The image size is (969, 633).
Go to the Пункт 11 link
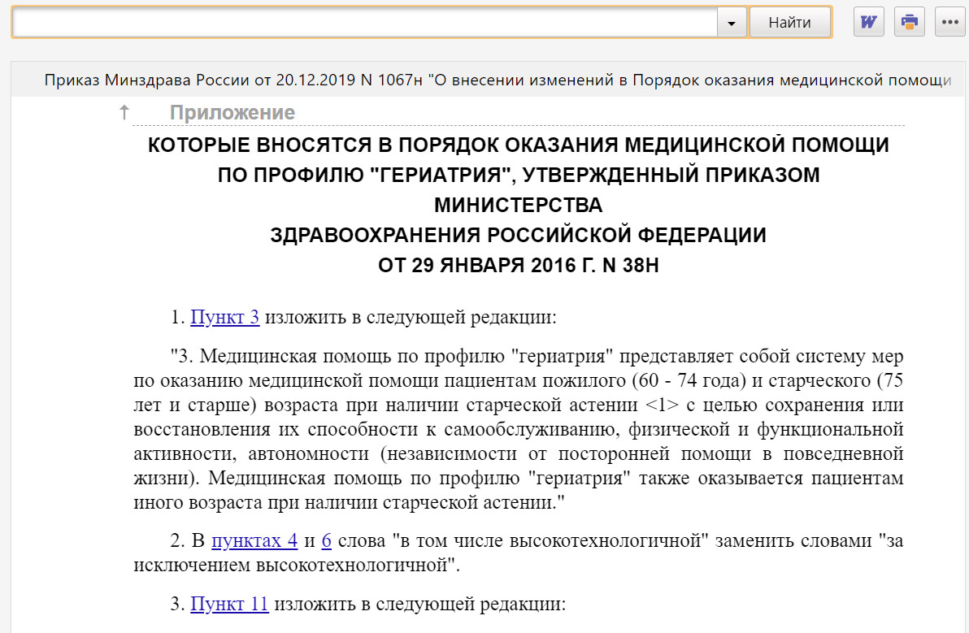click(229, 605)
